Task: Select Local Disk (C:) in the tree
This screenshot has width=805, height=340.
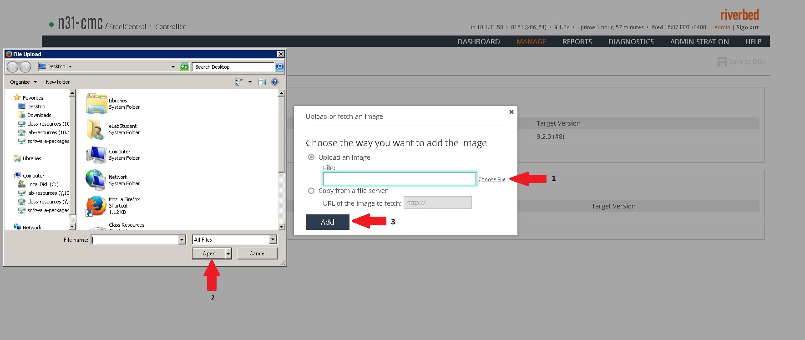Action: 42,184
